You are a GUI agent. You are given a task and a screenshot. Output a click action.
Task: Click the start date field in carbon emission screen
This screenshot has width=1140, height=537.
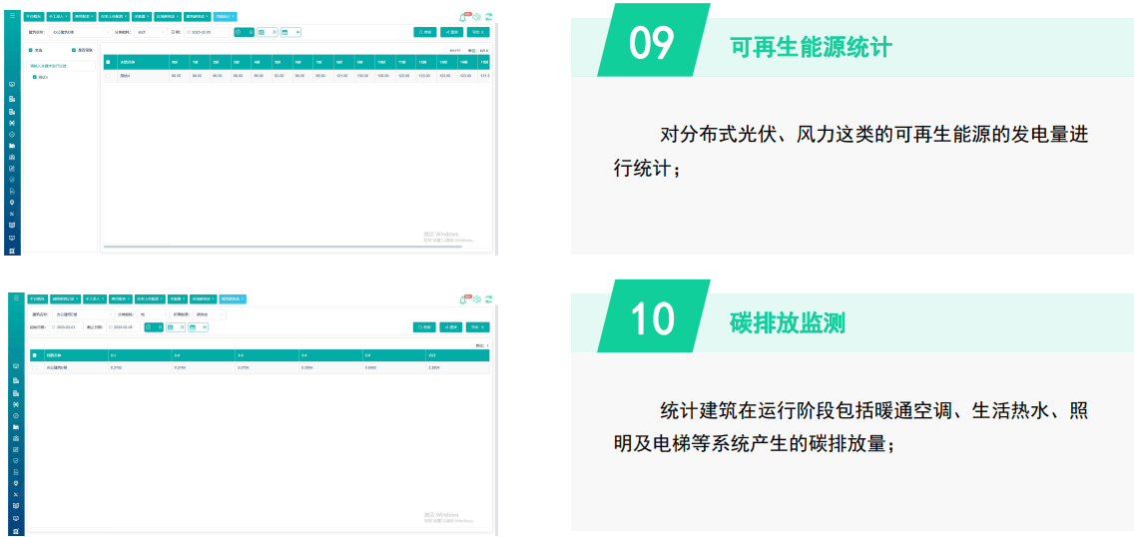(66, 327)
